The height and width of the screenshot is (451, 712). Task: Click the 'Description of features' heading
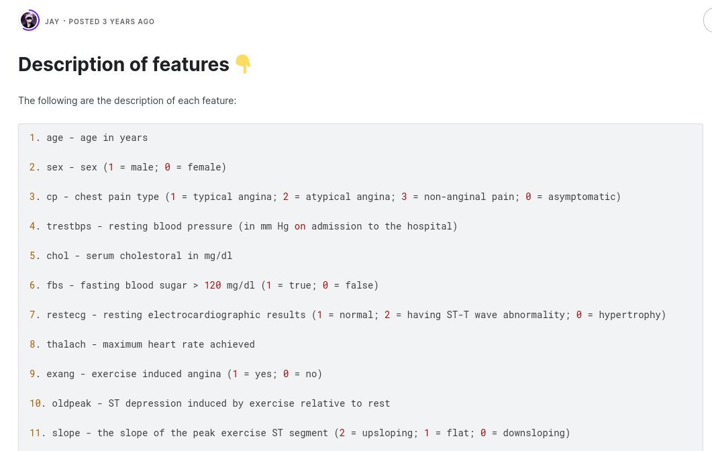click(124, 64)
